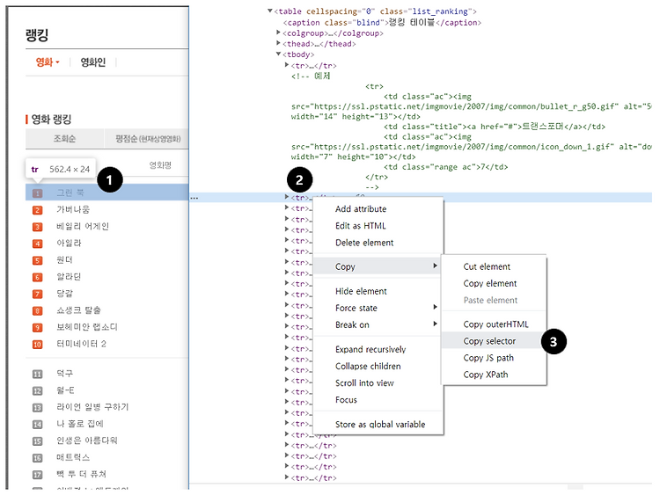Click the rank 5 icon beside 원더

coord(38,261)
